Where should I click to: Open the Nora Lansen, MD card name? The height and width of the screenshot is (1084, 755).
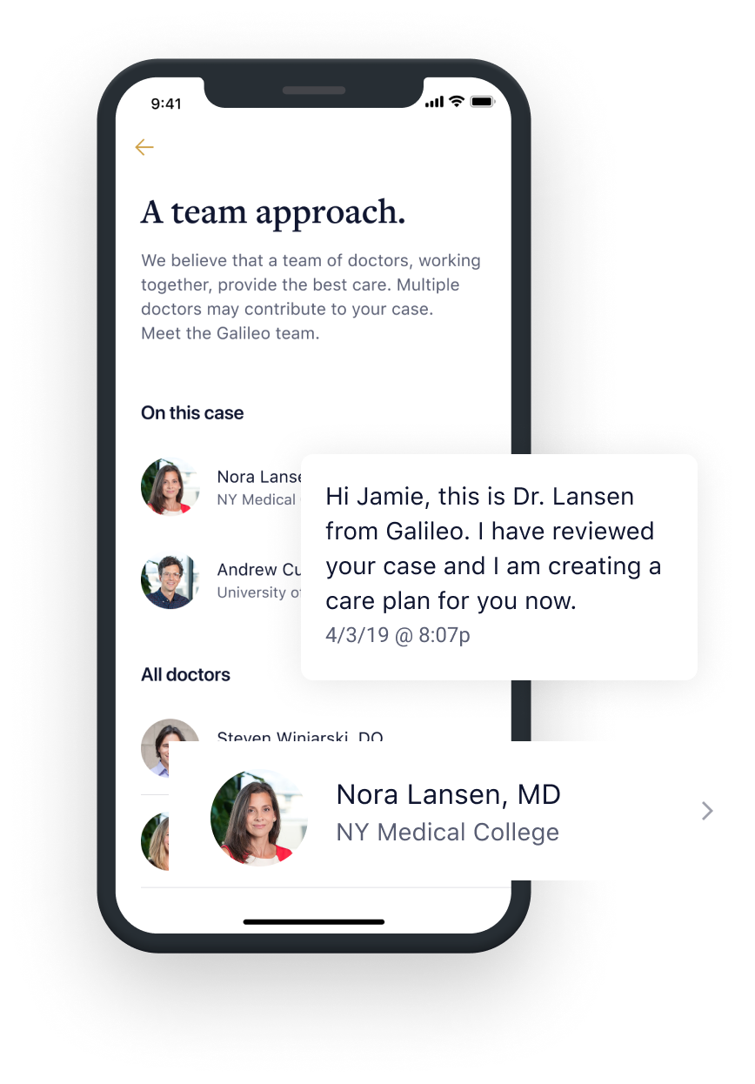(449, 793)
